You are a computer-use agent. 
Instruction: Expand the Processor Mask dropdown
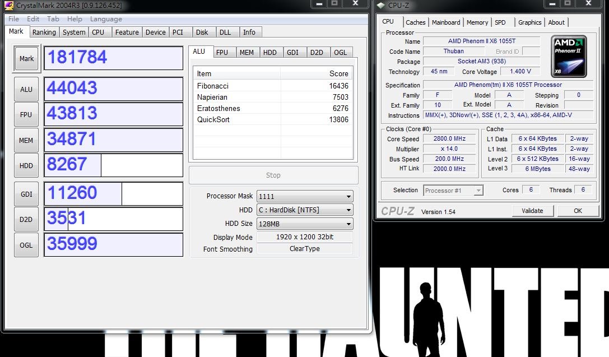[x=305, y=197]
